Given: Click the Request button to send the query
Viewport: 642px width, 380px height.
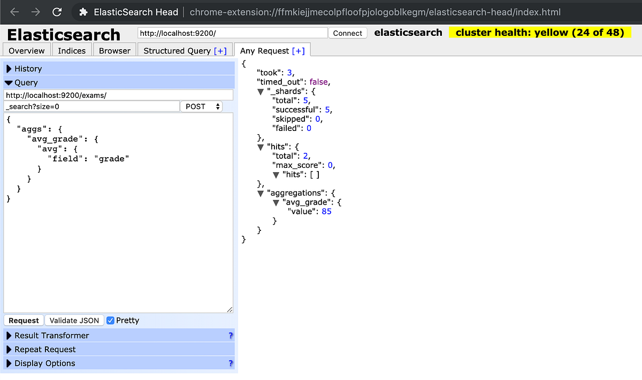Looking at the screenshot, I should pyautogui.click(x=23, y=320).
